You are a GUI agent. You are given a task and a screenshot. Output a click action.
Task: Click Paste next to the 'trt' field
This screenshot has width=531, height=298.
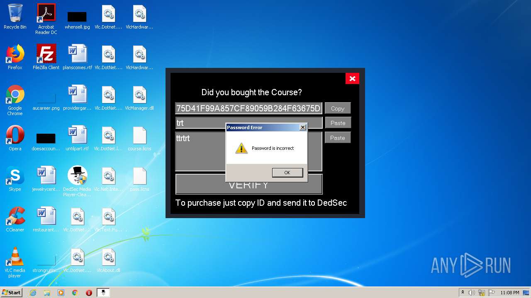[x=338, y=123]
